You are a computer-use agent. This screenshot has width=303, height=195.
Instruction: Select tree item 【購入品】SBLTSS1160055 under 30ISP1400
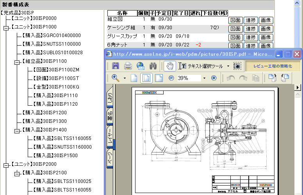pyautogui.click(x=62, y=138)
